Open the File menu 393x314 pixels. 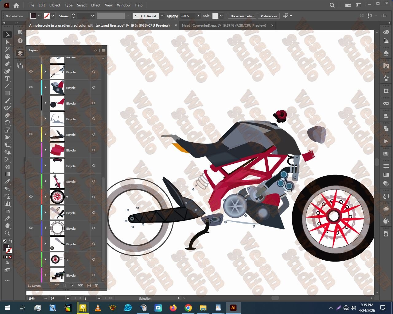31,5
